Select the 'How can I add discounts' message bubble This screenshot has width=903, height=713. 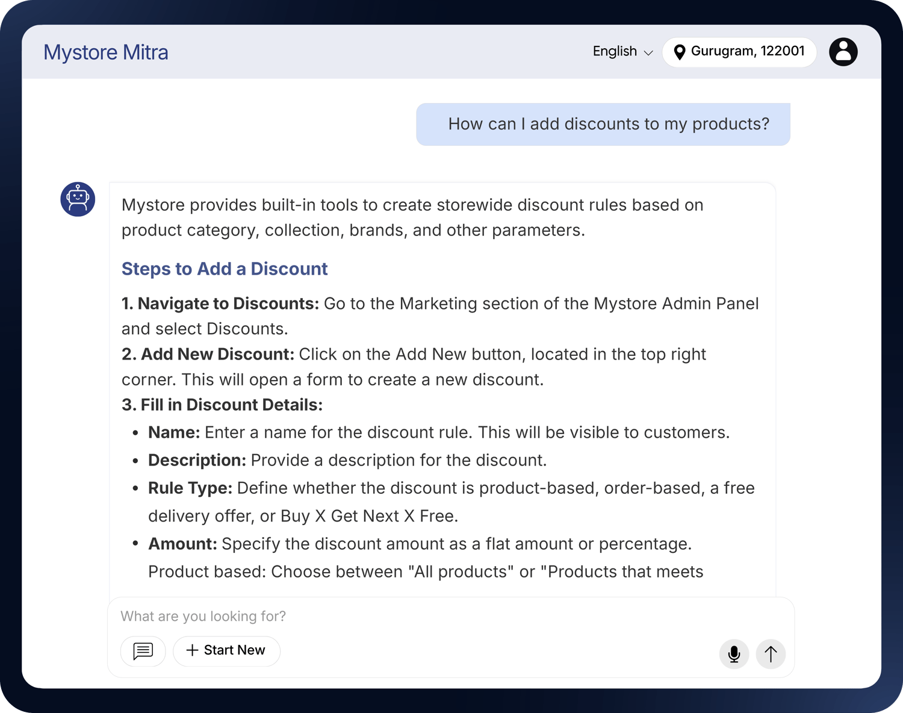(x=603, y=124)
